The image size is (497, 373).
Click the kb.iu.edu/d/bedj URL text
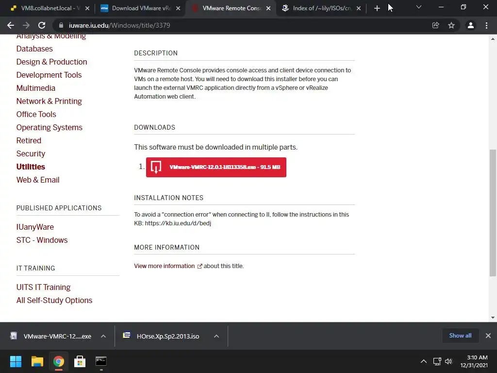178,223
